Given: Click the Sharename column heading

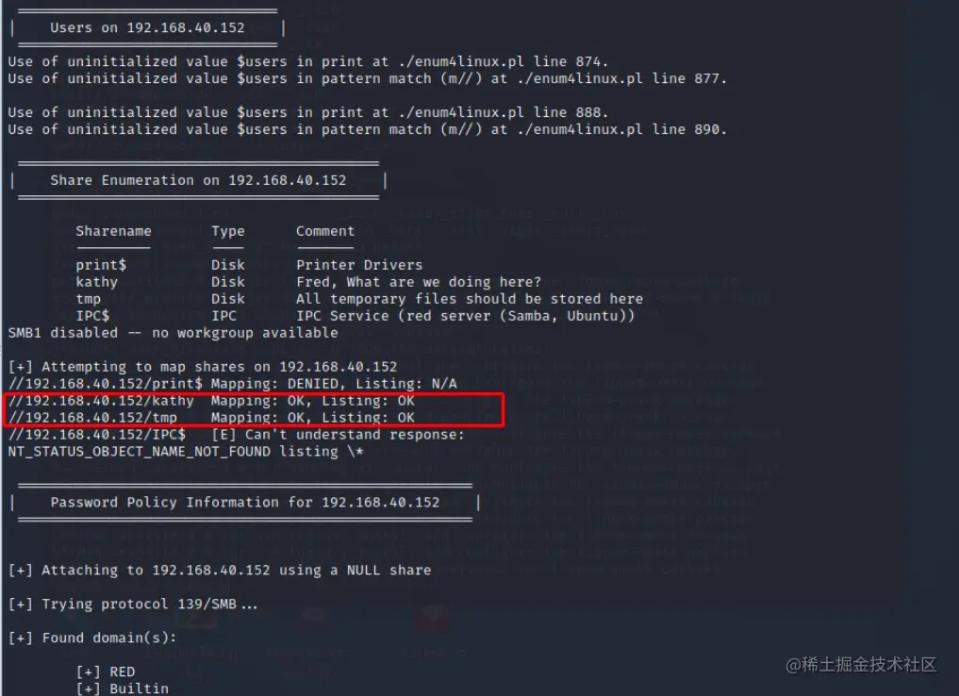Looking at the screenshot, I should pyautogui.click(x=113, y=230).
